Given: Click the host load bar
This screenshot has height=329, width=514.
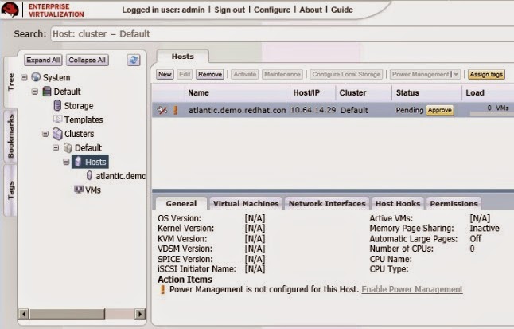Looking at the screenshot, I should pos(492,114).
